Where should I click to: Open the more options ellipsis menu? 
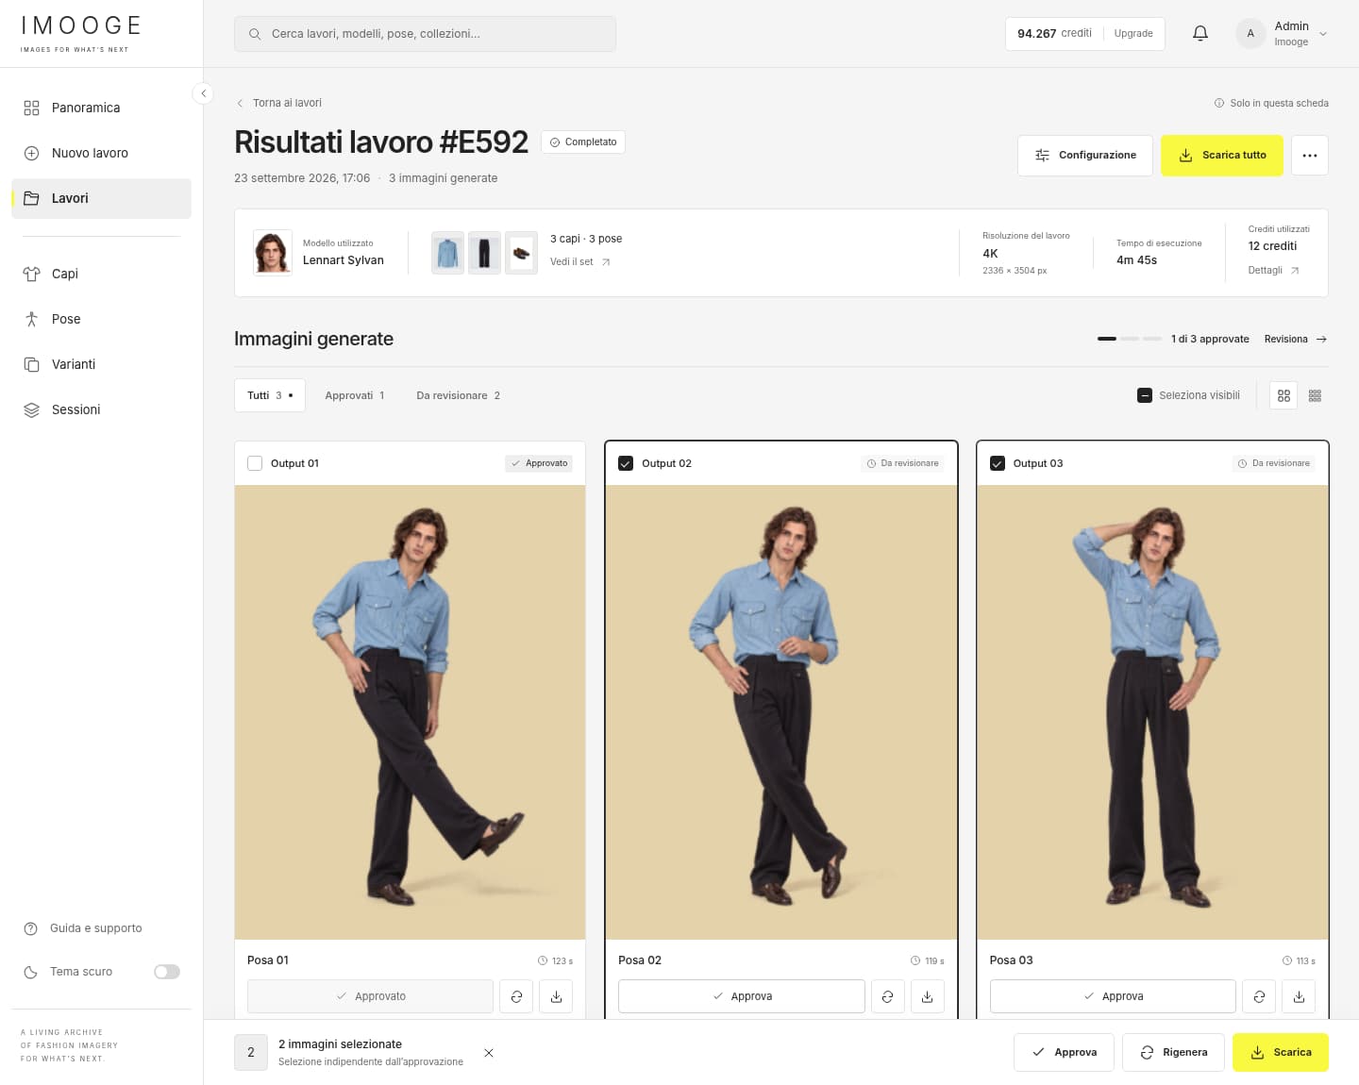click(1310, 156)
